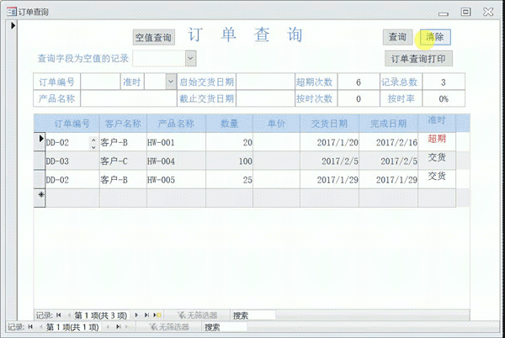Viewport: 505px width, 338px height.
Task: Click the 清除 button
Action: point(435,37)
